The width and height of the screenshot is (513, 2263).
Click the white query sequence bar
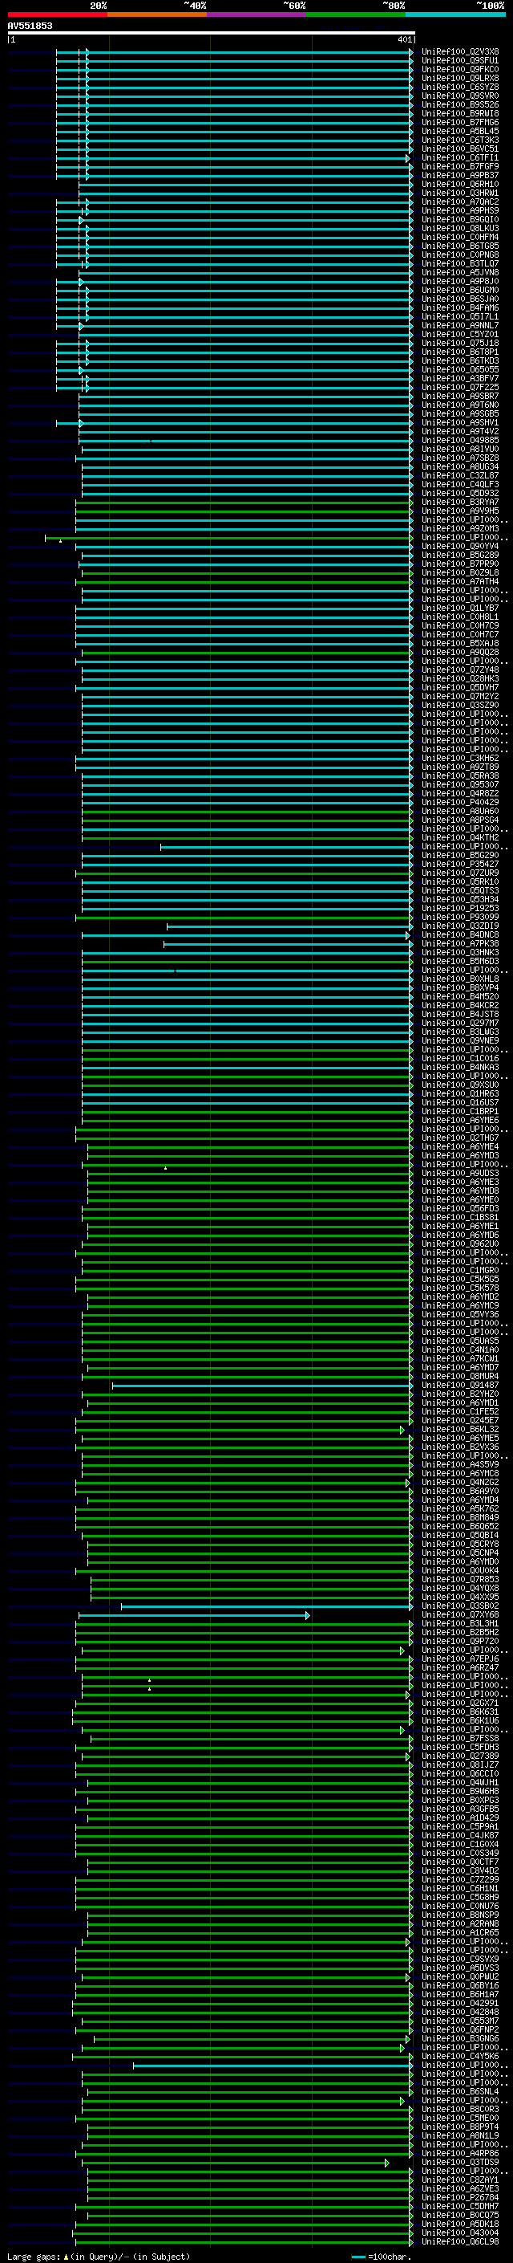click(x=212, y=32)
